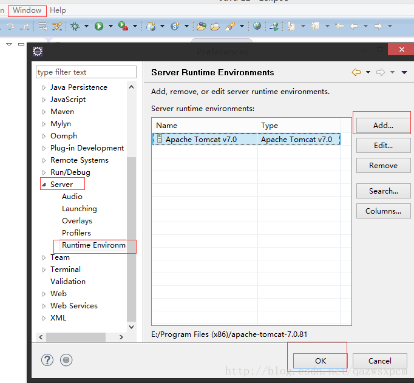Select Remote Systems category
Viewport: 414px width, 383px height.
click(x=80, y=160)
